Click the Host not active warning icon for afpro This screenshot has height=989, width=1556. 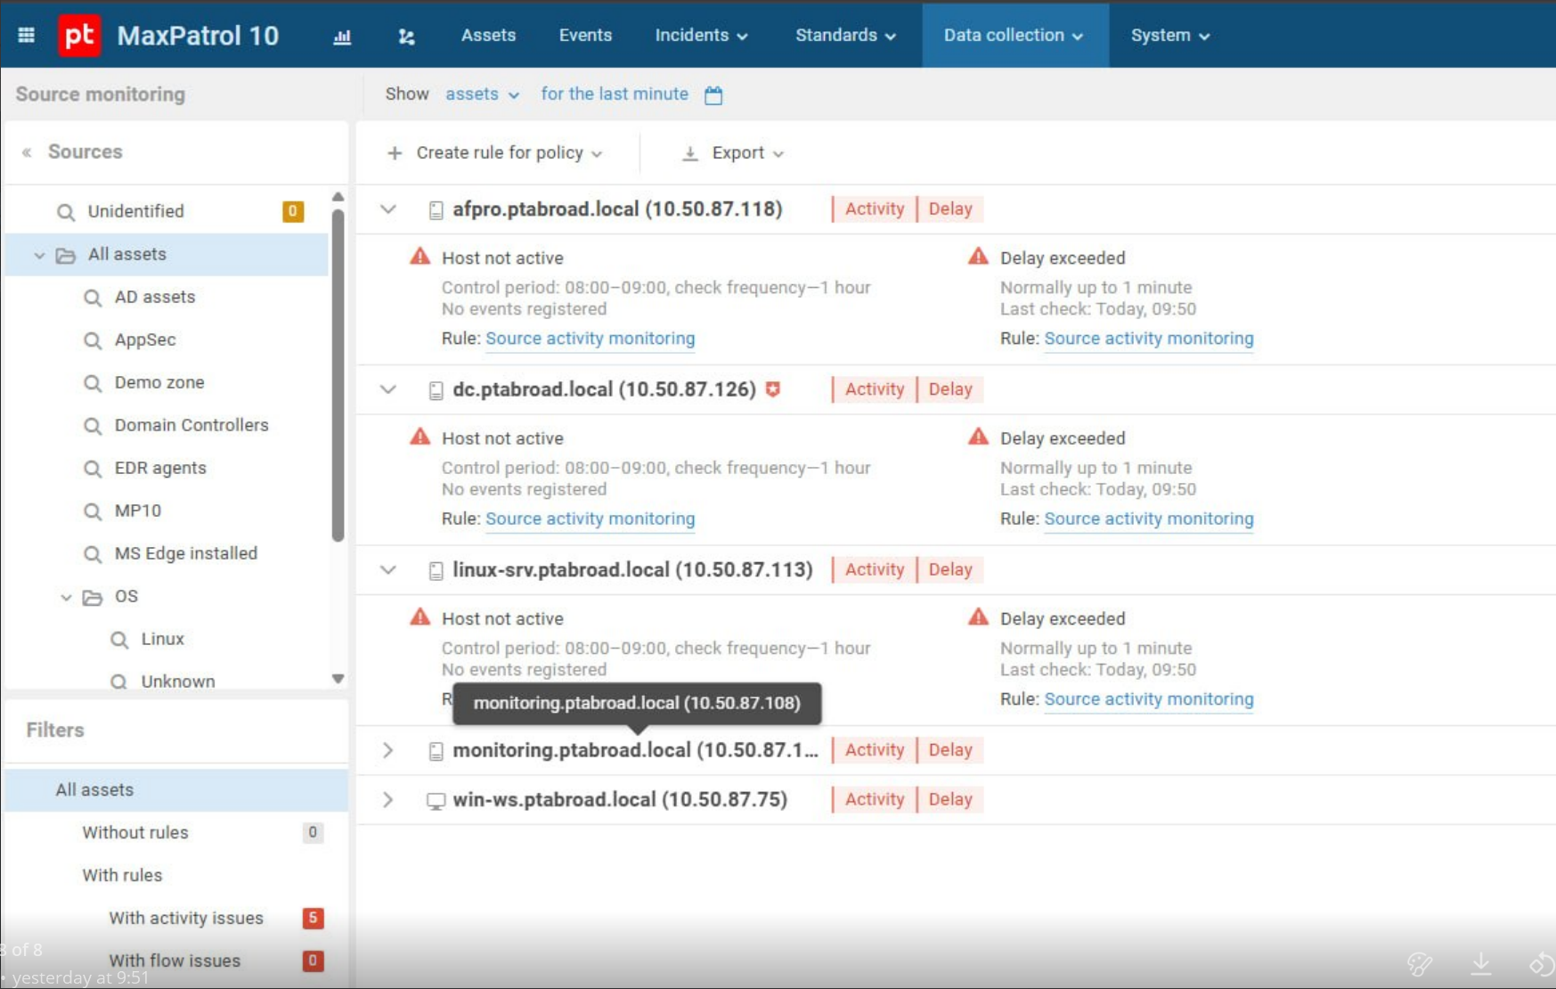[x=420, y=257]
